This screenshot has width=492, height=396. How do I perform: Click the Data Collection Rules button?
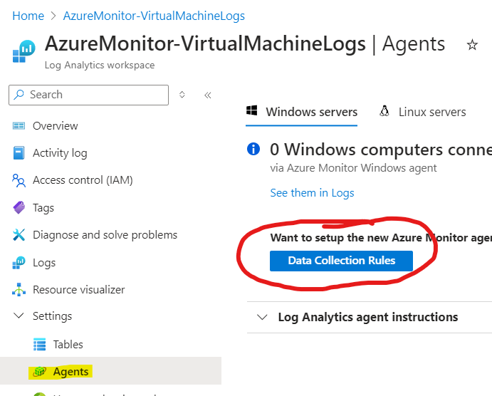[341, 261]
